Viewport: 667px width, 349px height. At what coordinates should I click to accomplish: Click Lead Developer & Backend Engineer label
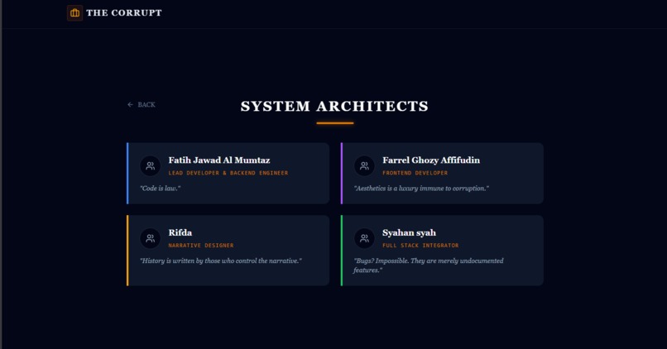(x=228, y=173)
